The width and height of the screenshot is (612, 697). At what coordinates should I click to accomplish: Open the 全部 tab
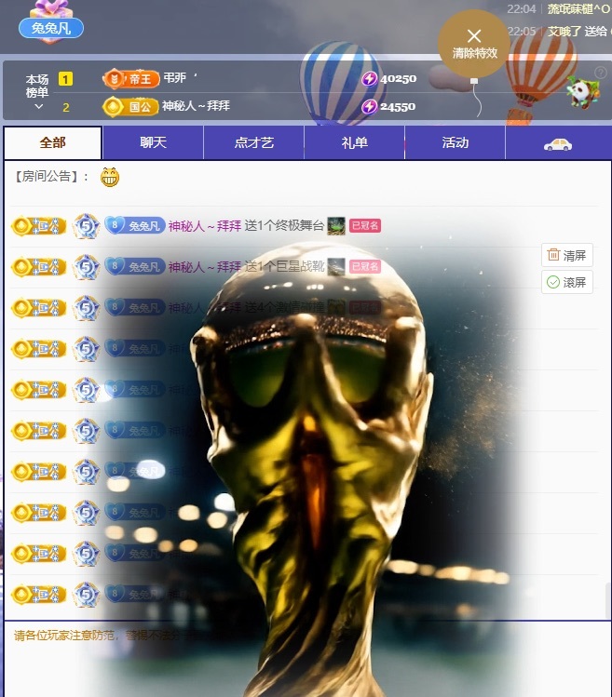coord(53,142)
